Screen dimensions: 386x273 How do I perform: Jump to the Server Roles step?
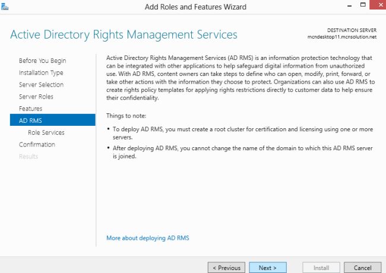tap(36, 97)
